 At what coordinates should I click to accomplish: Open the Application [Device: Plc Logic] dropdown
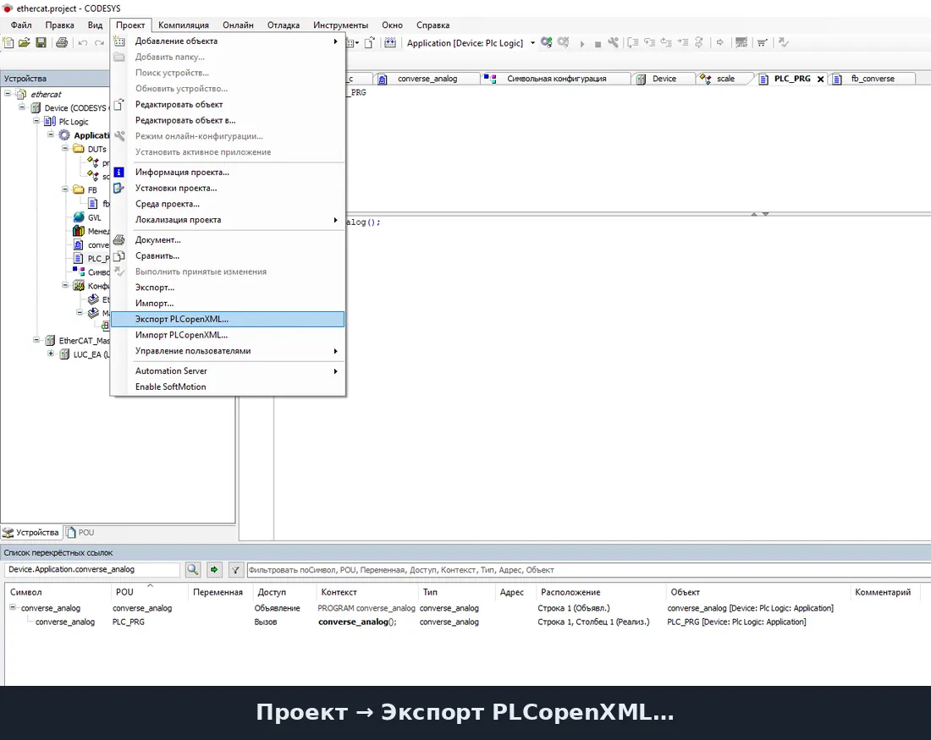[x=532, y=43]
